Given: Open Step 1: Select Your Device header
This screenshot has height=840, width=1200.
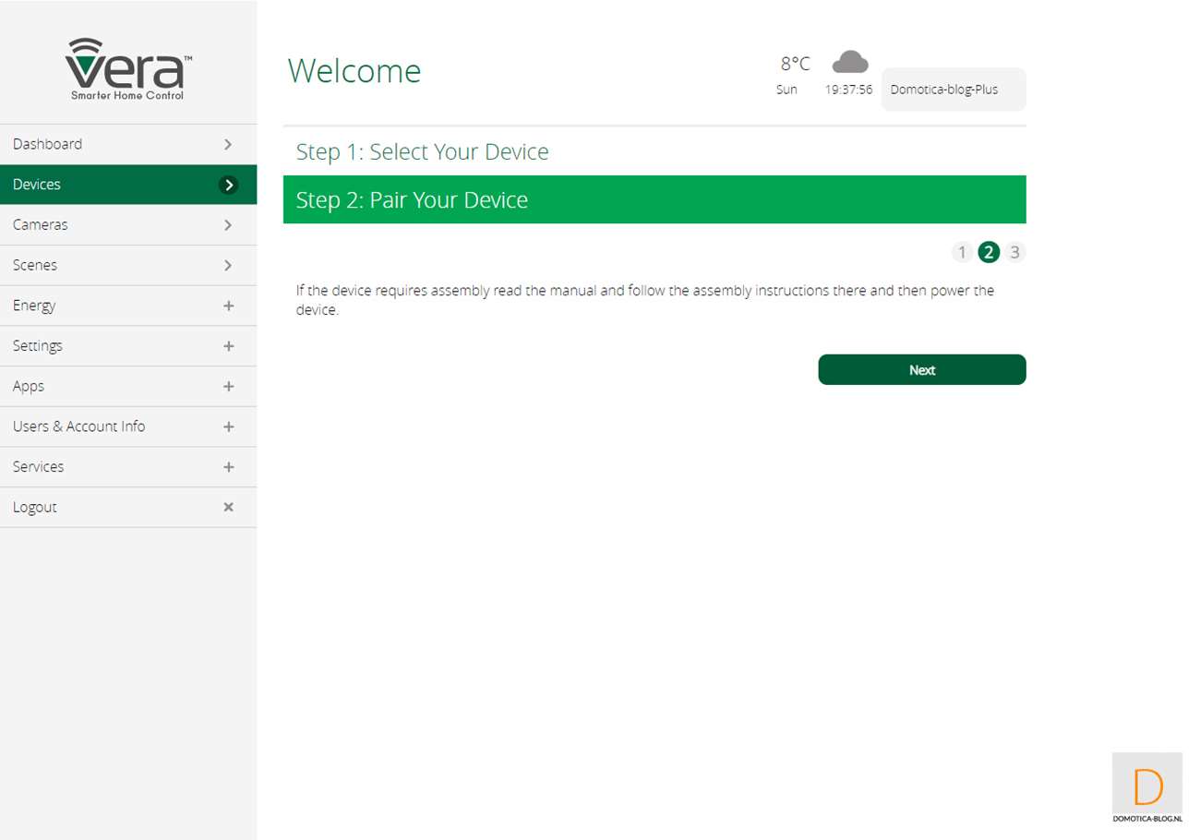Looking at the screenshot, I should (x=422, y=151).
